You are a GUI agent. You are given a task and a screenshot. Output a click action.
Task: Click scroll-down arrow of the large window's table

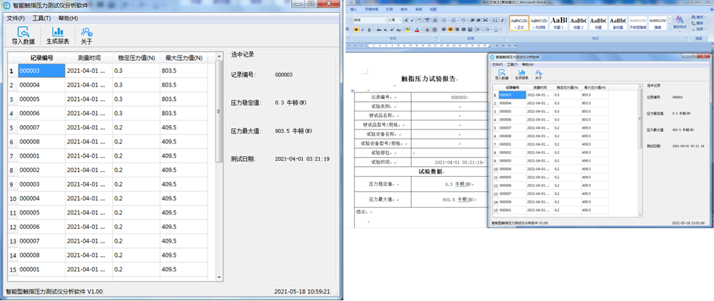pos(219,277)
